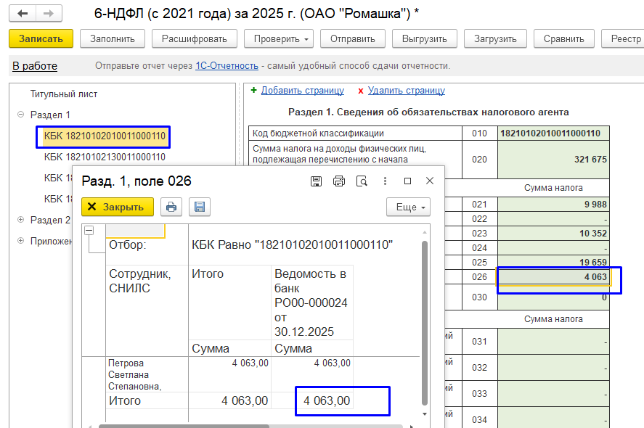644x428 pixels.
Task: Open the 1С-Отчетность link
Action: coord(227,66)
